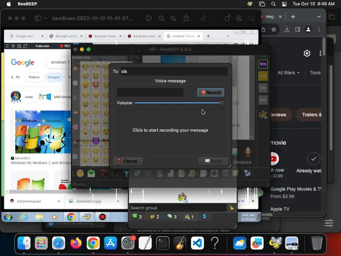Image resolution: width=341 pixels, height=256 pixels.
Task: Click the Record button in Voice message dialog
Action: click(211, 92)
